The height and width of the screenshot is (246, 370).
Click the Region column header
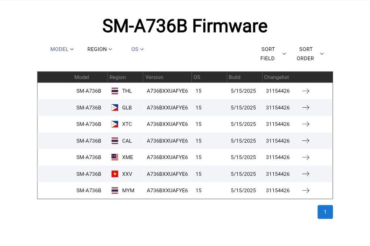pos(117,77)
